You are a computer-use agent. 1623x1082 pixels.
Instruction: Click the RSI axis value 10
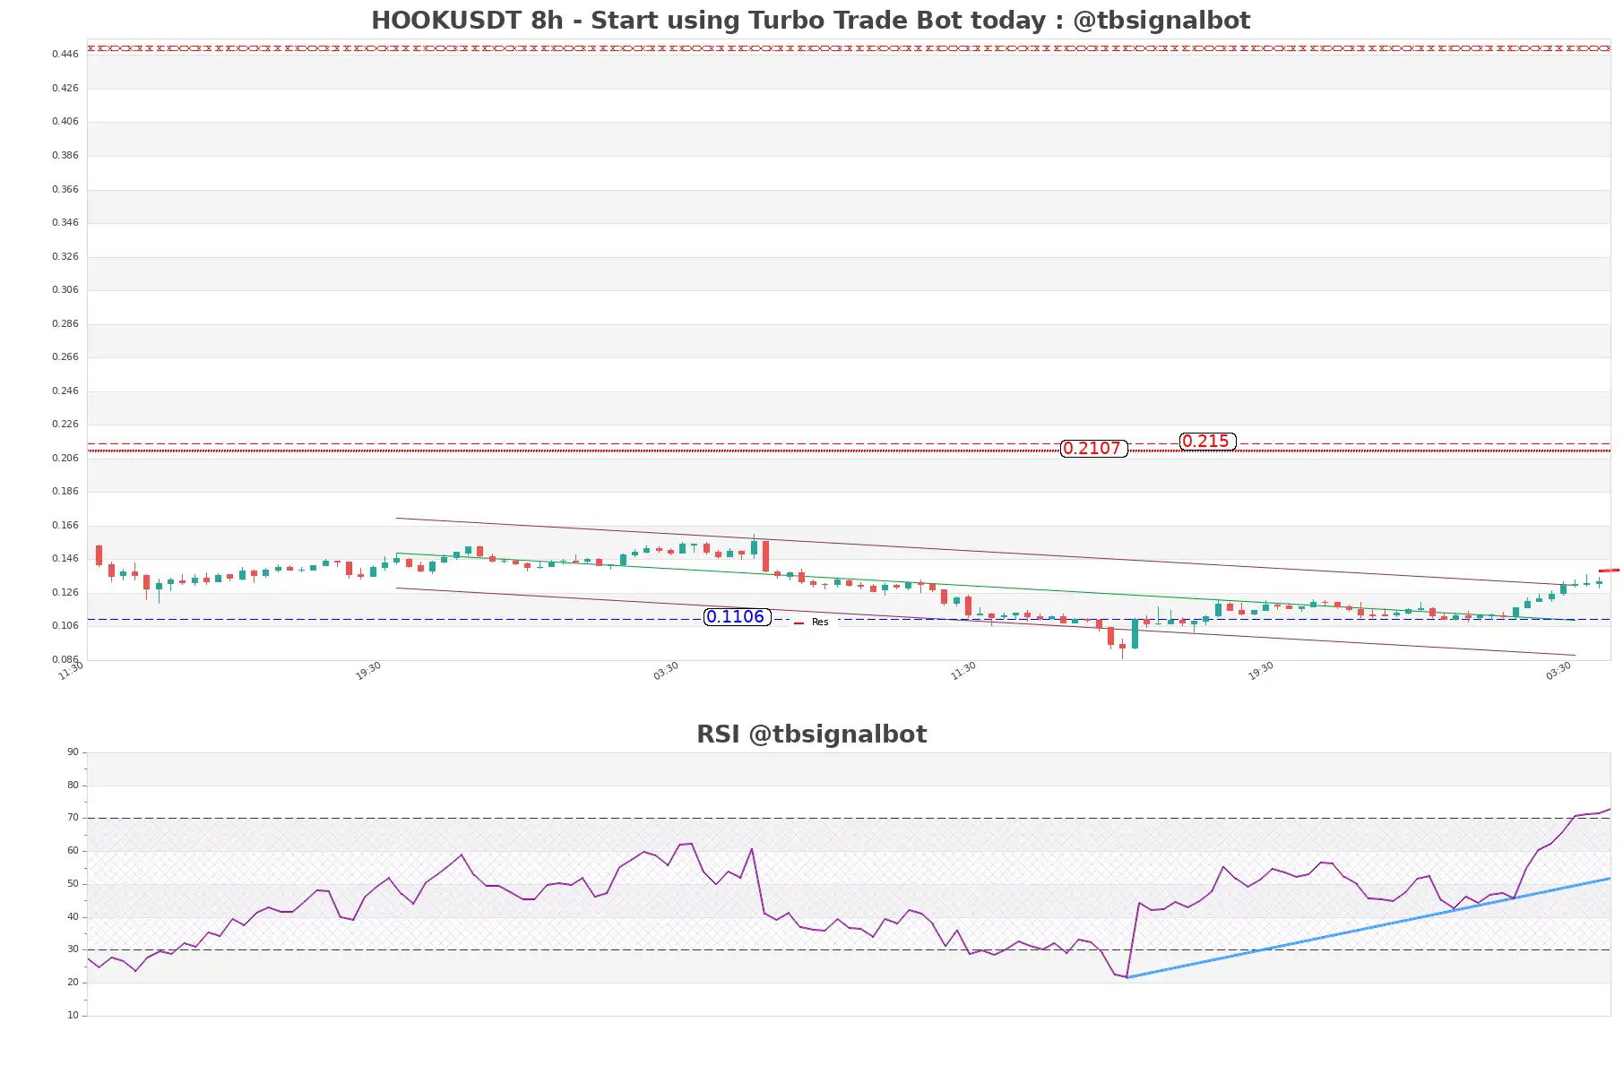tap(73, 1015)
